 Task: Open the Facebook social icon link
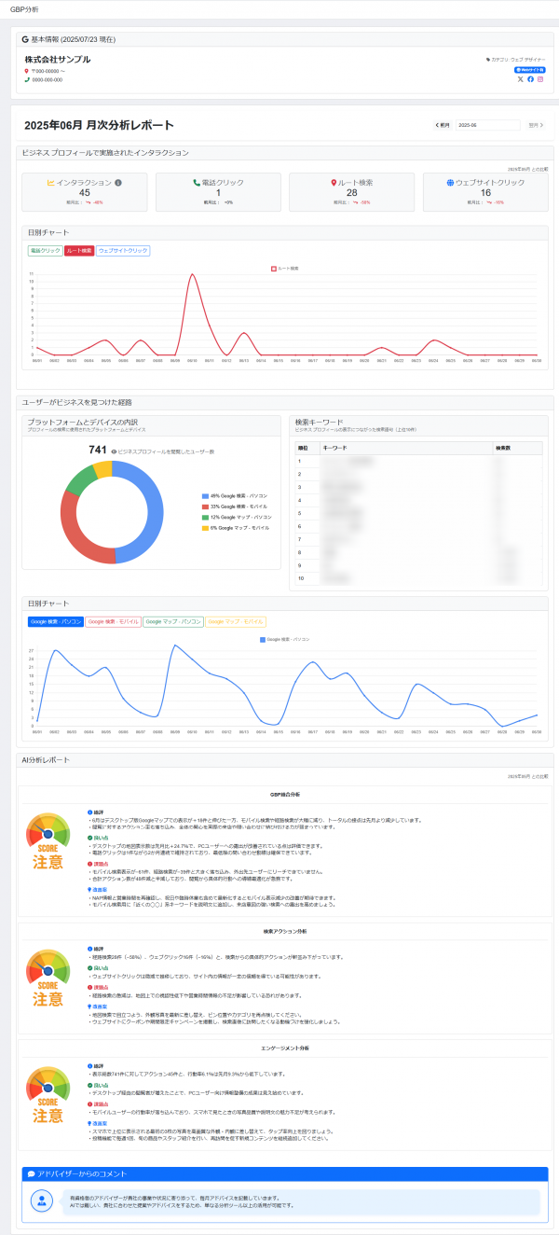coord(531,78)
